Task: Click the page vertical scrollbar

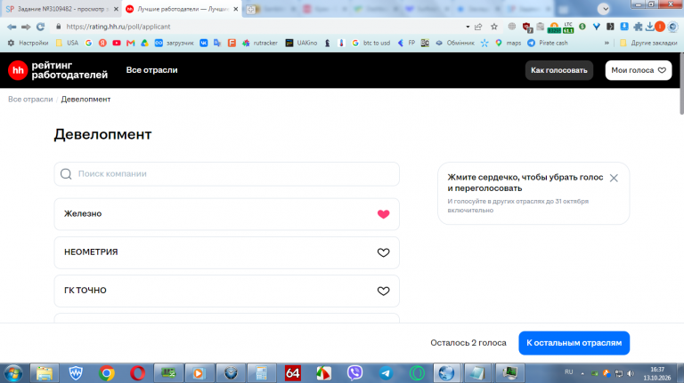Action: (681, 84)
